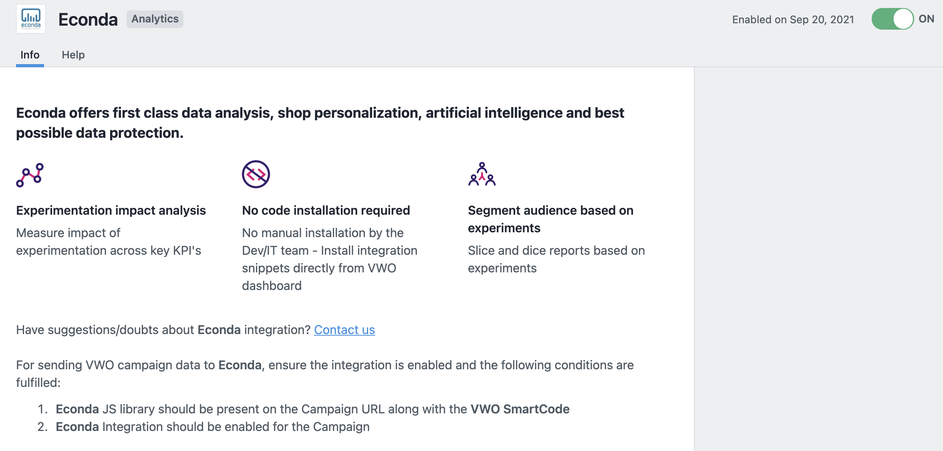The image size is (943, 451).
Task: Switch to the Info tab
Action: tap(30, 55)
